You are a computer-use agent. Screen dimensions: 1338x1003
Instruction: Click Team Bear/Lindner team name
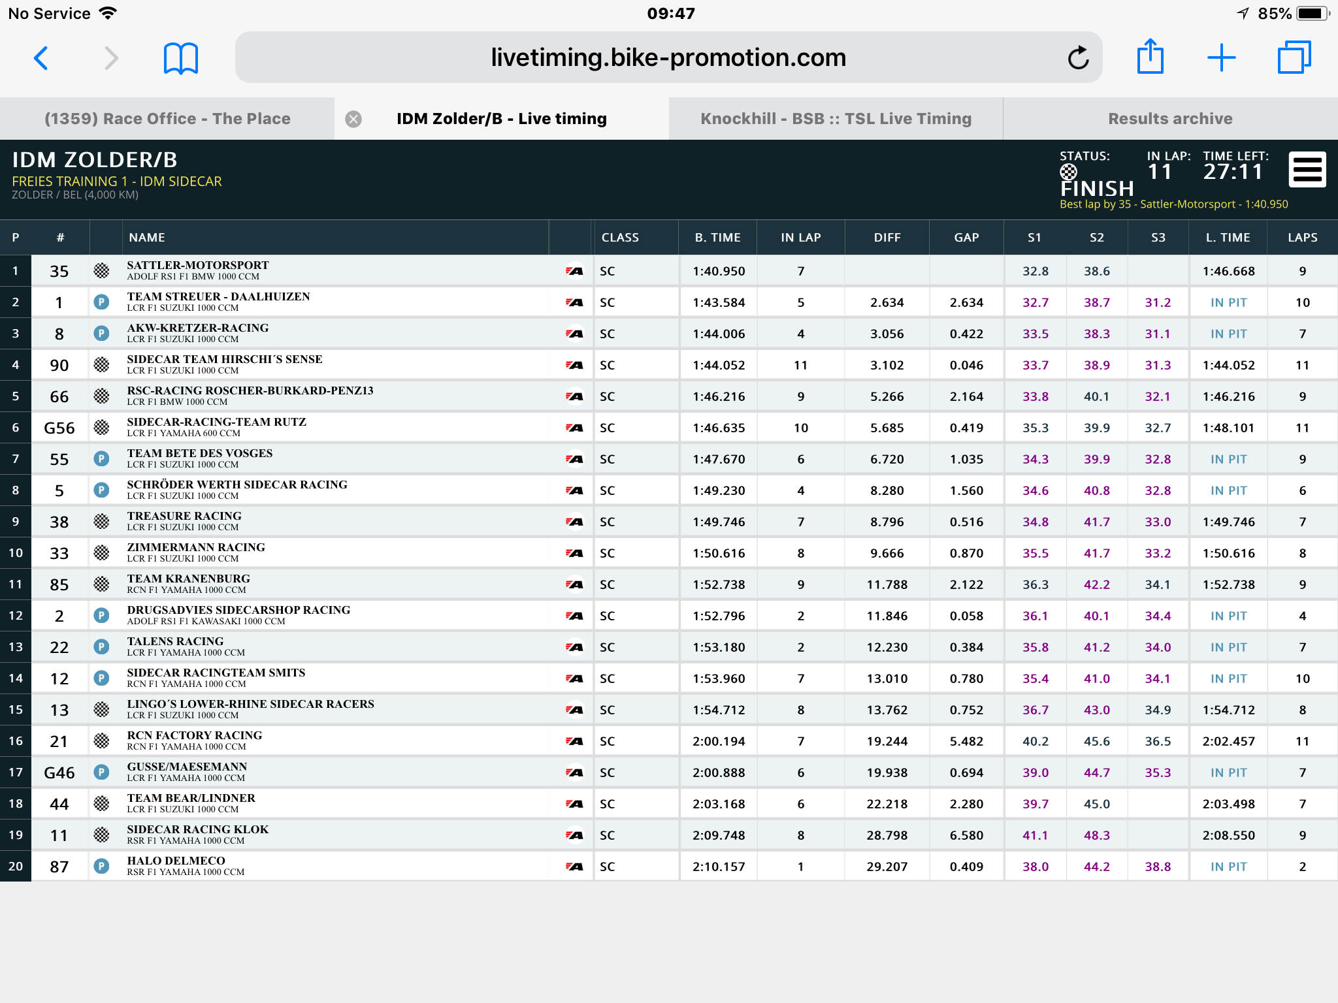coord(191,798)
